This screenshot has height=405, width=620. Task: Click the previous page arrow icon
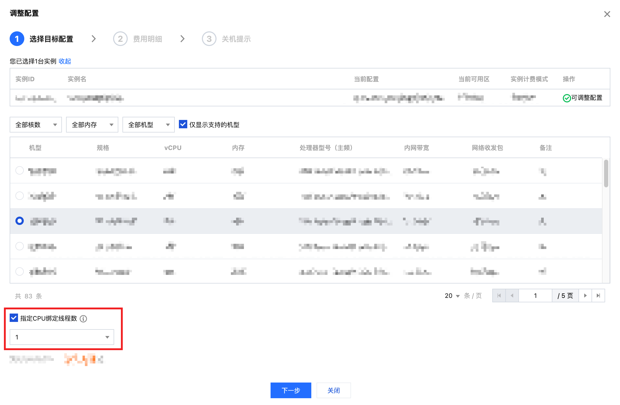click(512, 296)
